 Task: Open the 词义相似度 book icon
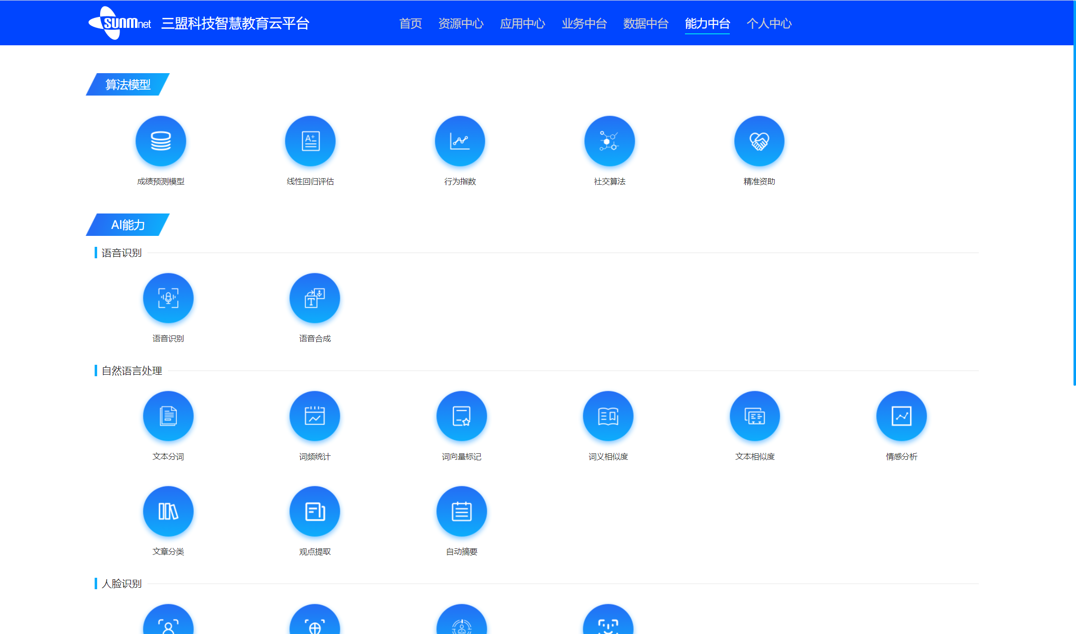point(608,416)
